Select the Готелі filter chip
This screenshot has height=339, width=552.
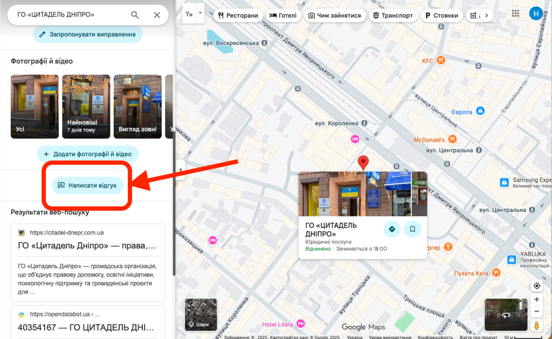point(283,16)
